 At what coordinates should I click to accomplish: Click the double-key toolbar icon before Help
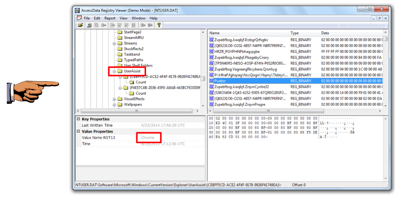[x=150, y=25]
